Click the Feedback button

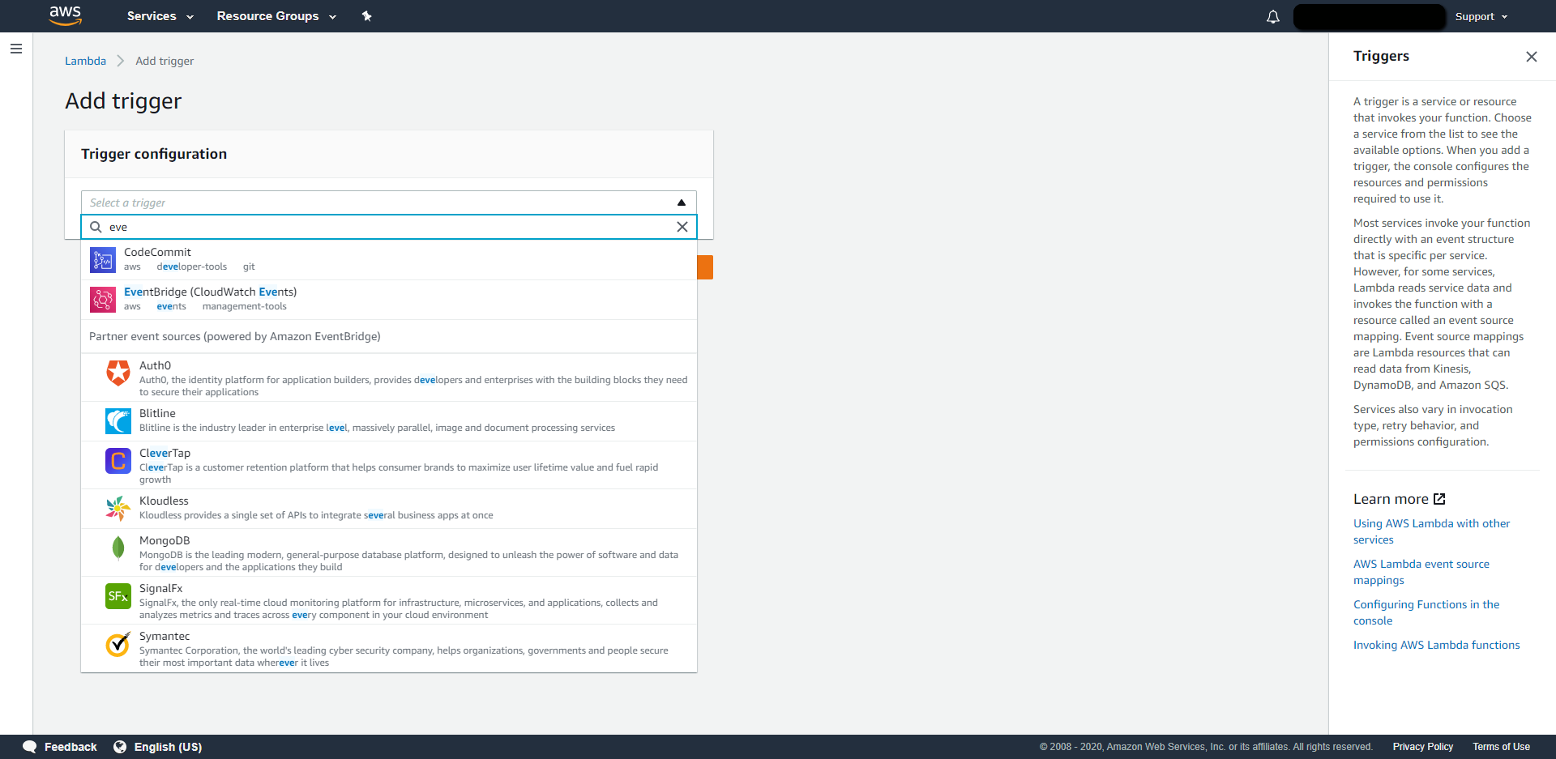click(60, 747)
